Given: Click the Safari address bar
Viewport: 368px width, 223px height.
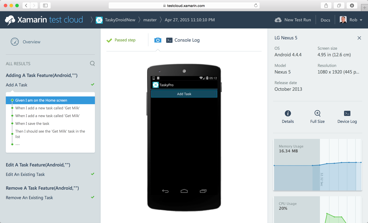Looking at the screenshot, I should [x=184, y=5].
